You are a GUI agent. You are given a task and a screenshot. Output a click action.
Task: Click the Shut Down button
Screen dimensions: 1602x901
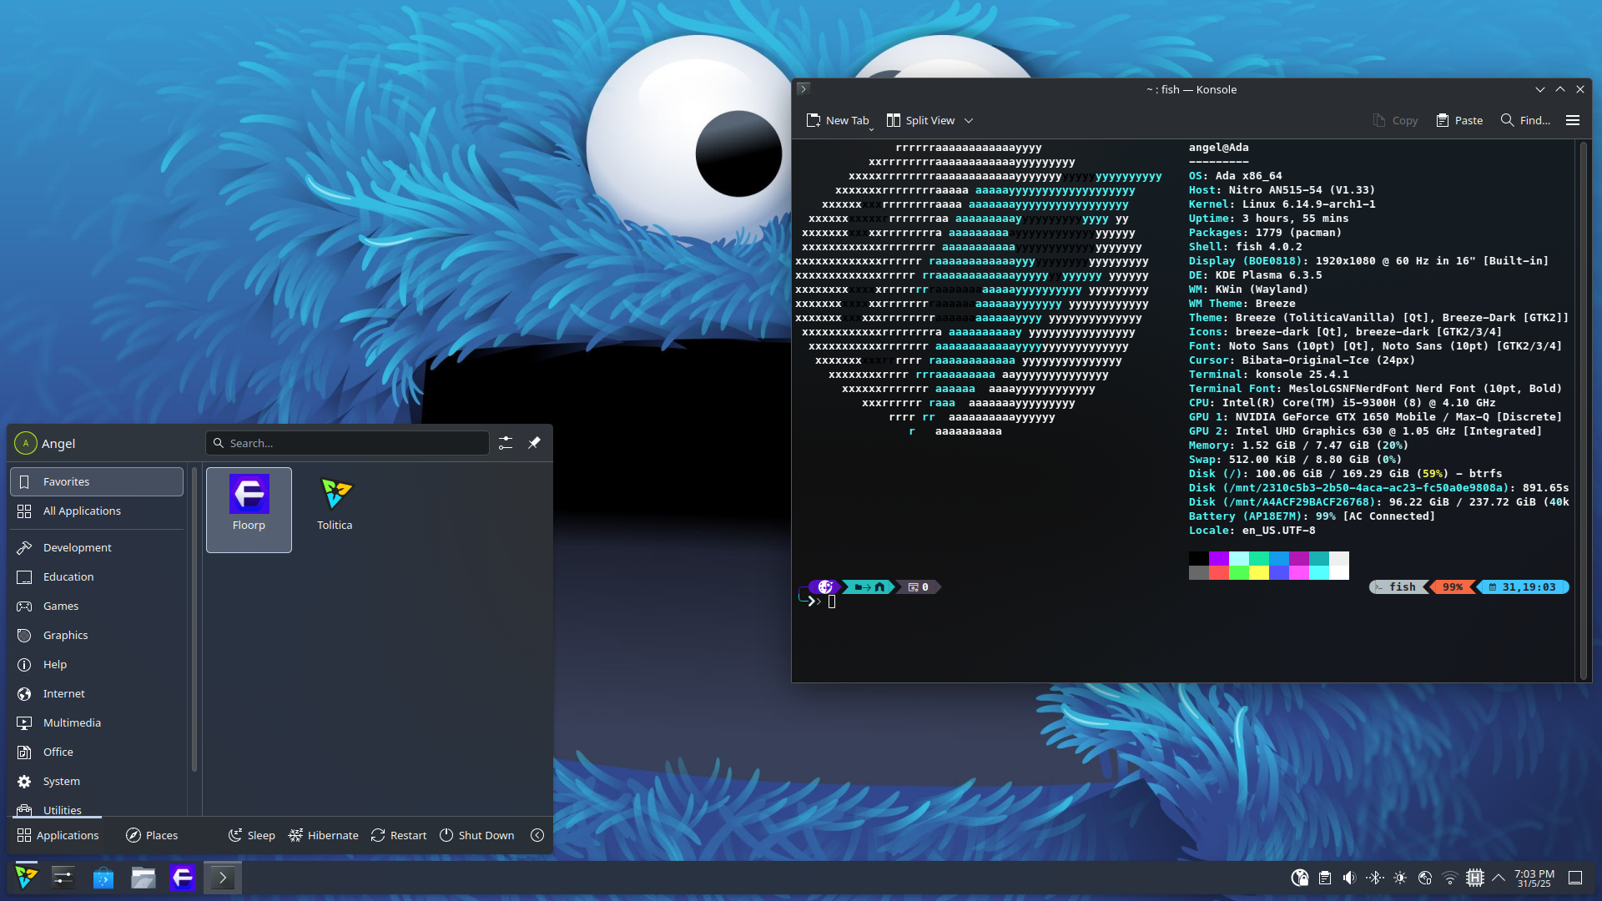pyautogui.click(x=476, y=835)
